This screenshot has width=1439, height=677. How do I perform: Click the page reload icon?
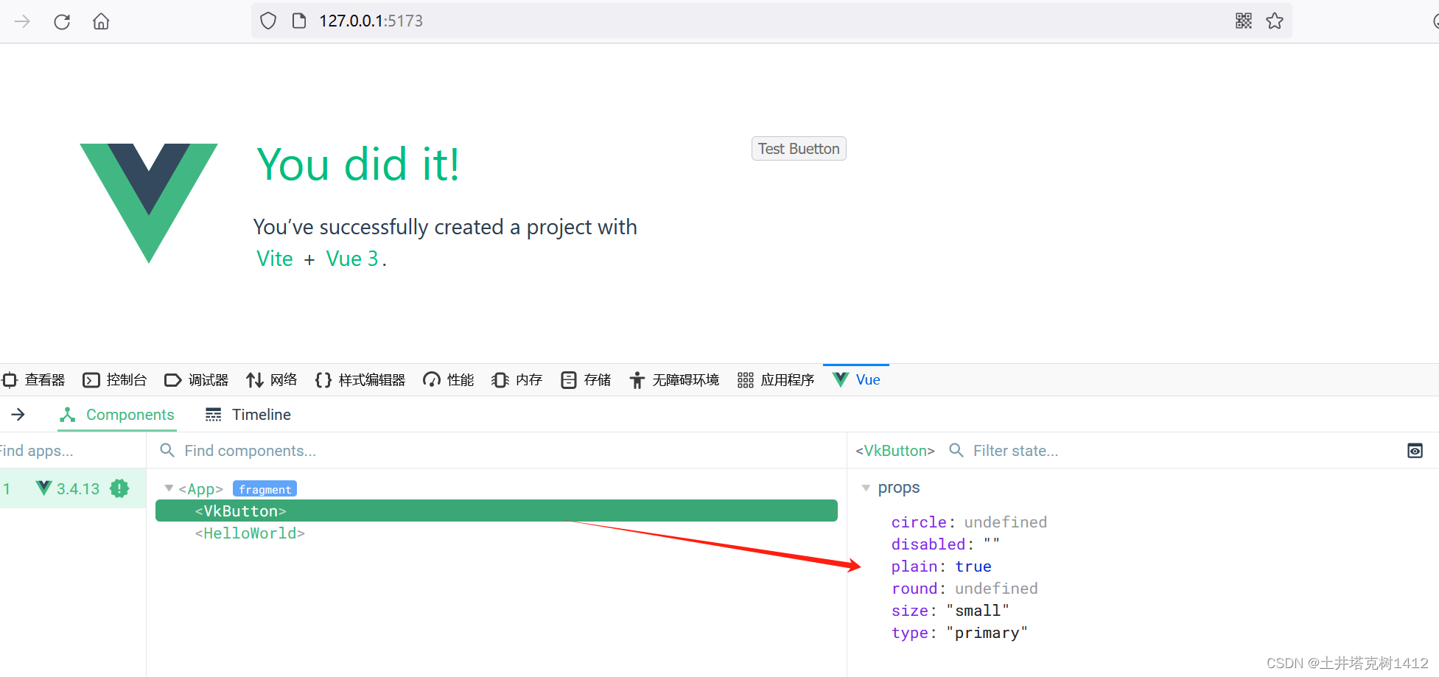[x=62, y=21]
